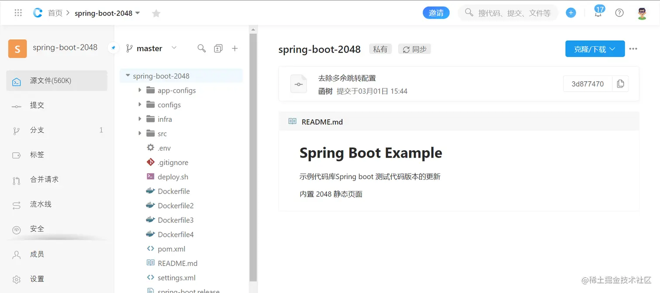Open commit message 去除多余跳转配置

(347, 78)
